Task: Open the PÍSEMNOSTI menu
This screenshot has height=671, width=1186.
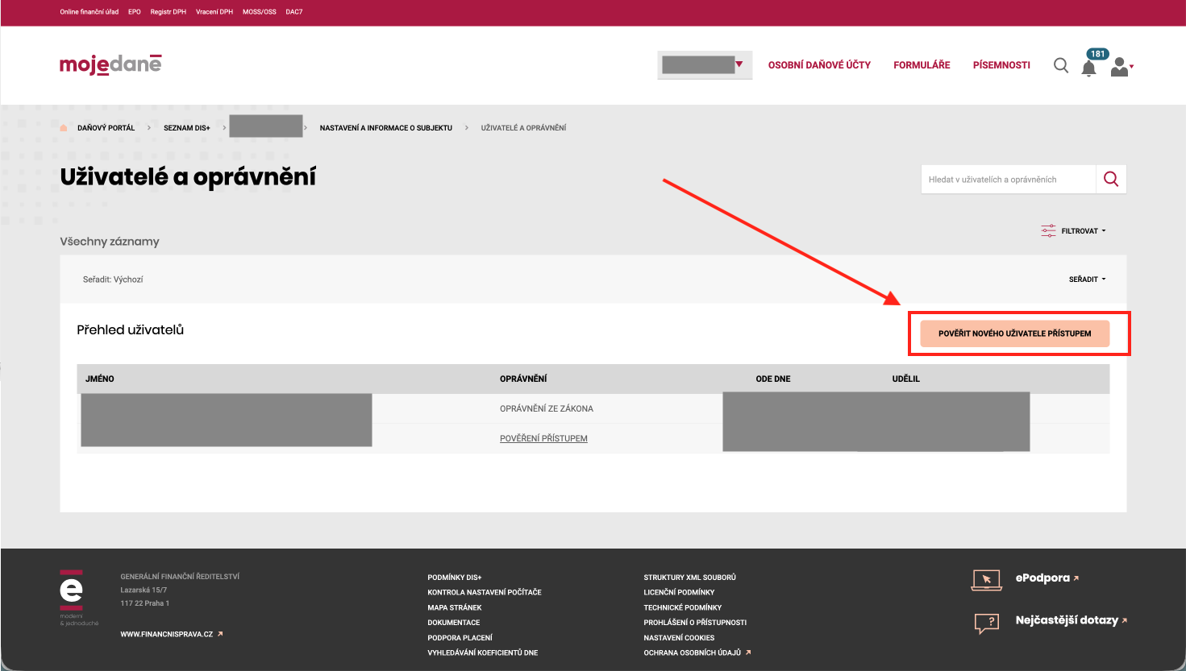Action: coord(1001,65)
